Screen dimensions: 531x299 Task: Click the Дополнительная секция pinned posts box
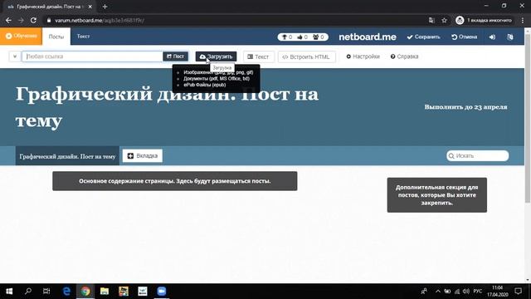tap(437, 195)
